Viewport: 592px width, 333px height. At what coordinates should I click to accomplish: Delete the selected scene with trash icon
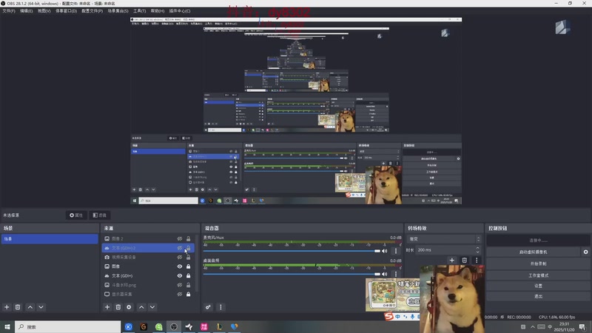click(x=18, y=307)
